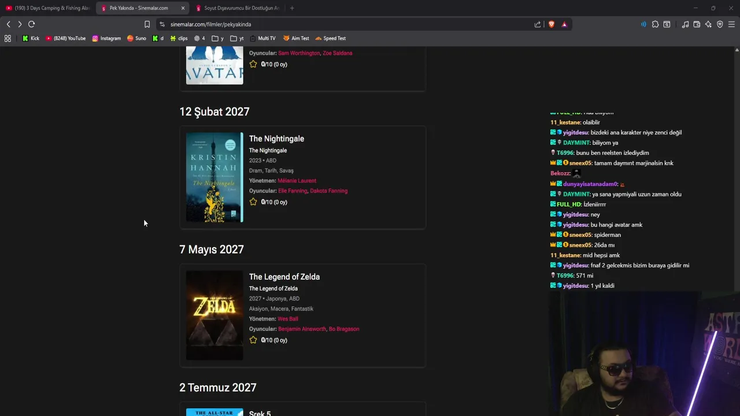The width and height of the screenshot is (740, 416).
Task: Open the clips bookmark
Action: [179, 38]
